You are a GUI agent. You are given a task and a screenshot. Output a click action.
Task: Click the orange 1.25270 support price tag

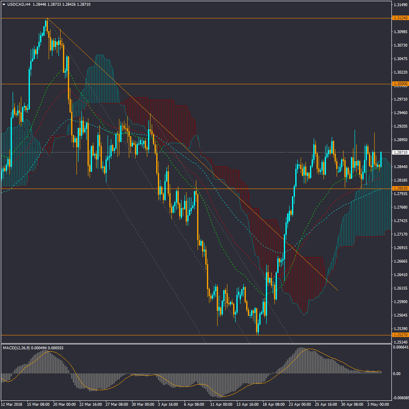click(x=400, y=335)
